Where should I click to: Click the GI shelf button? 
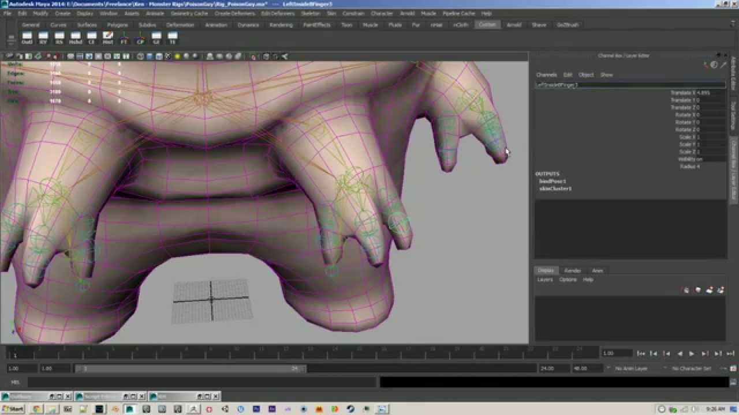point(156,38)
